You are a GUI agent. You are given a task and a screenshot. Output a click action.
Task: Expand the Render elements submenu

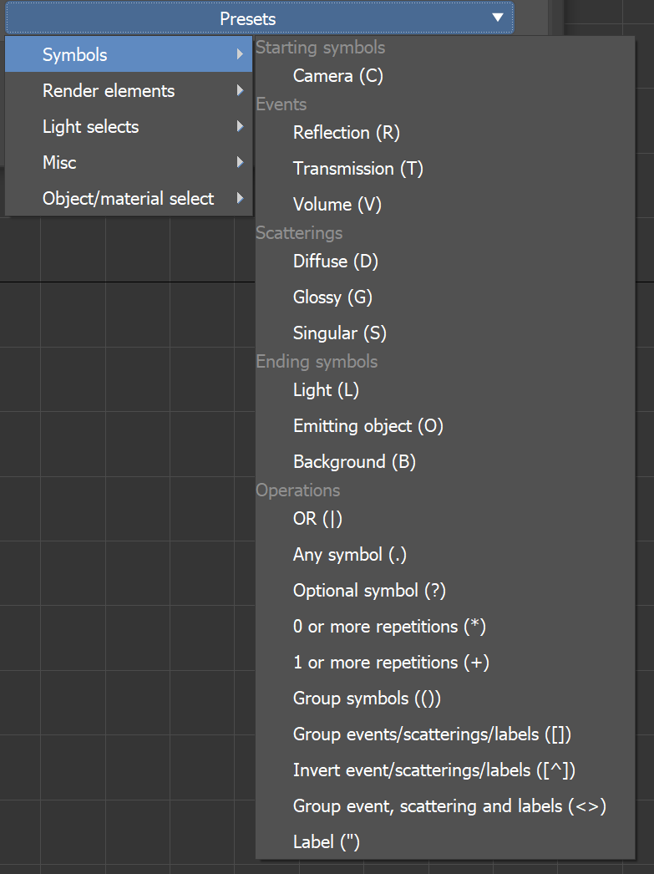(x=109, y=90)
